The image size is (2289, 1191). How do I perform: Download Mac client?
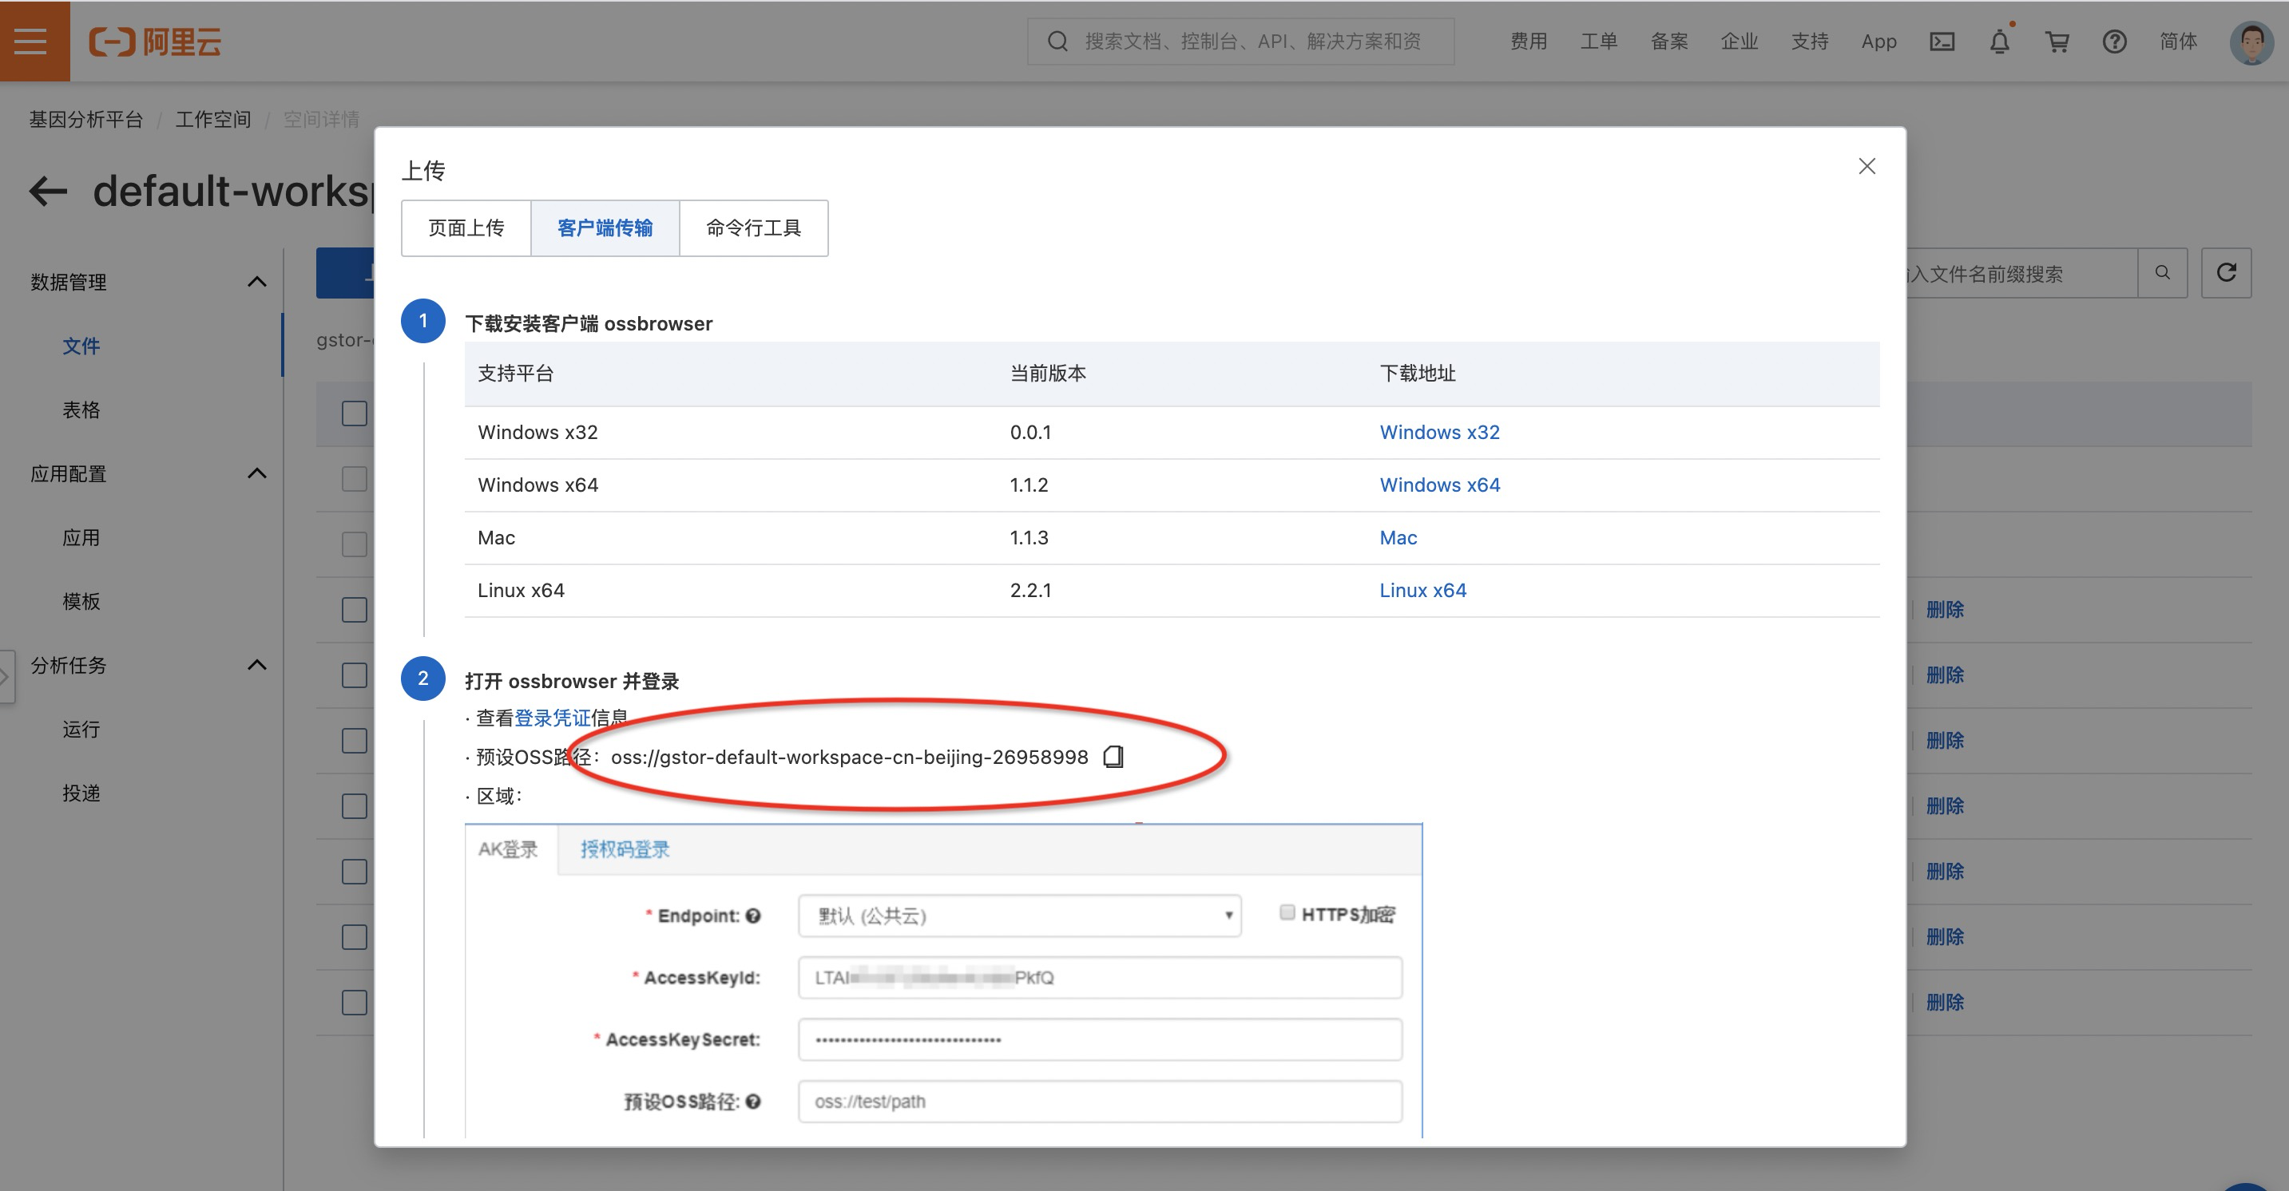(1398, 537)
